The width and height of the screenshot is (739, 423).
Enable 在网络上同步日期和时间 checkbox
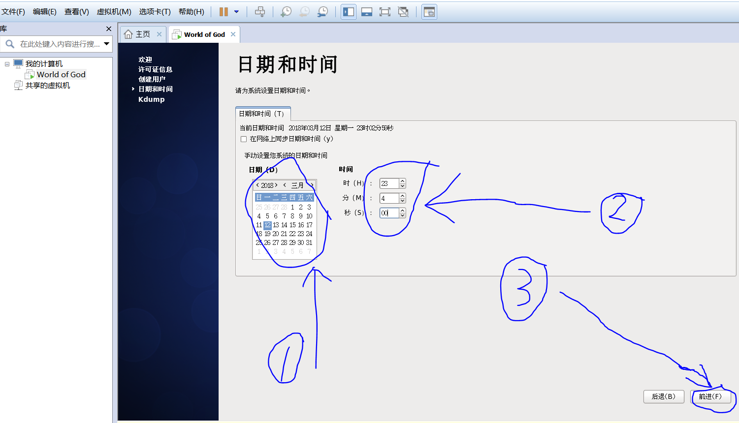click(243, 139)
